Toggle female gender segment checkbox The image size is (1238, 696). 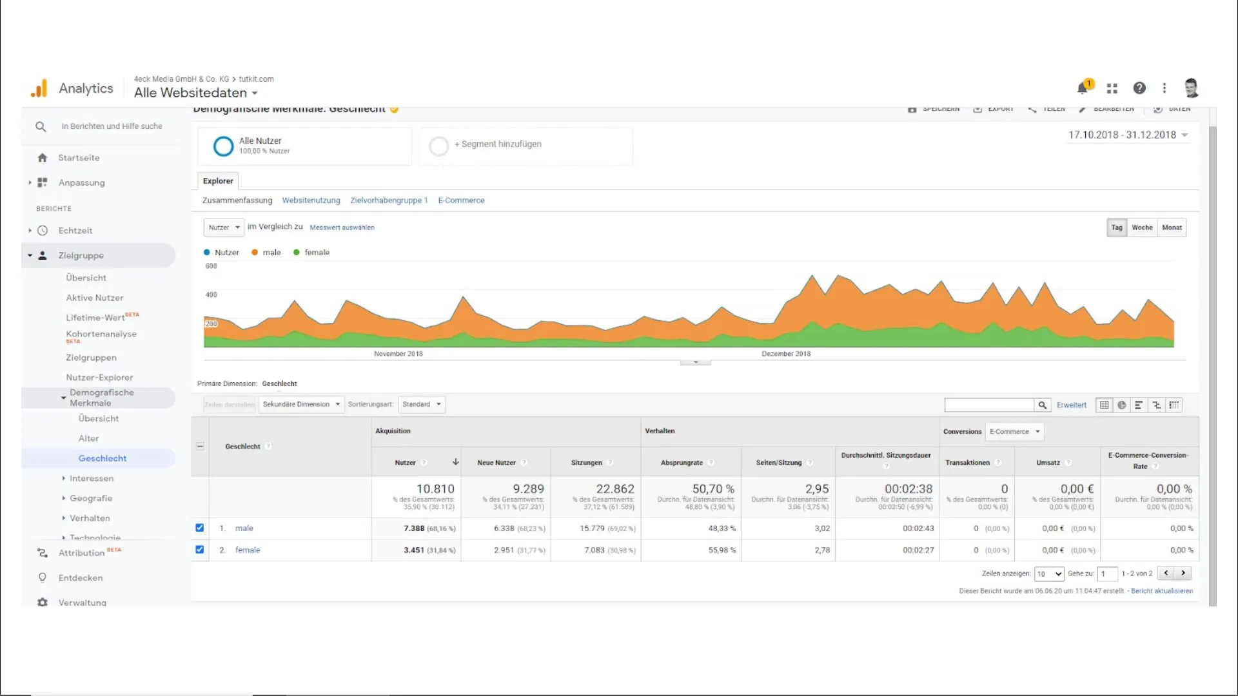tap(199, 549)
